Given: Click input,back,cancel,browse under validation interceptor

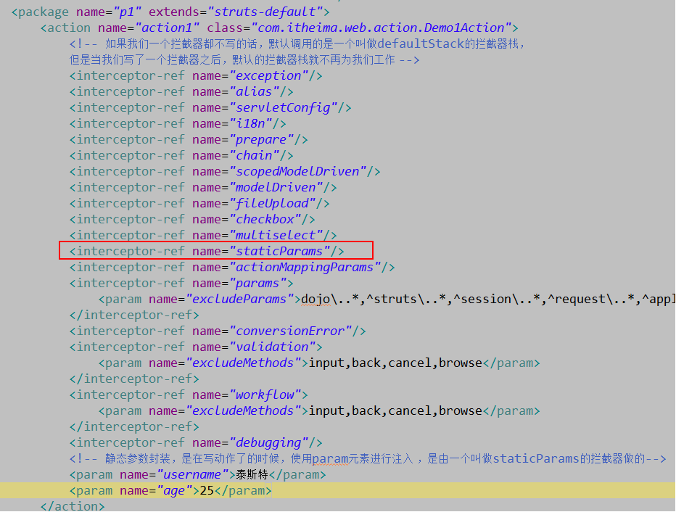Looking at the screenshot, I should point(395,363).
